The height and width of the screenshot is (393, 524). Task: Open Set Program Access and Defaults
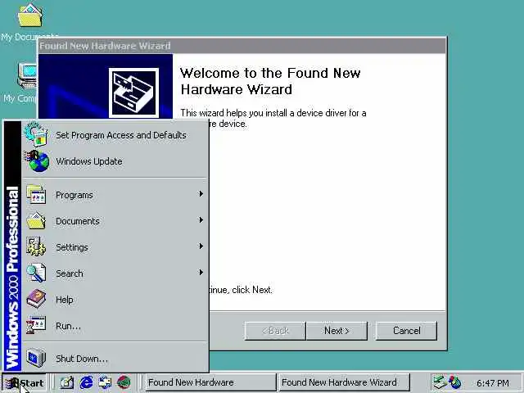[x=115, y=135]
